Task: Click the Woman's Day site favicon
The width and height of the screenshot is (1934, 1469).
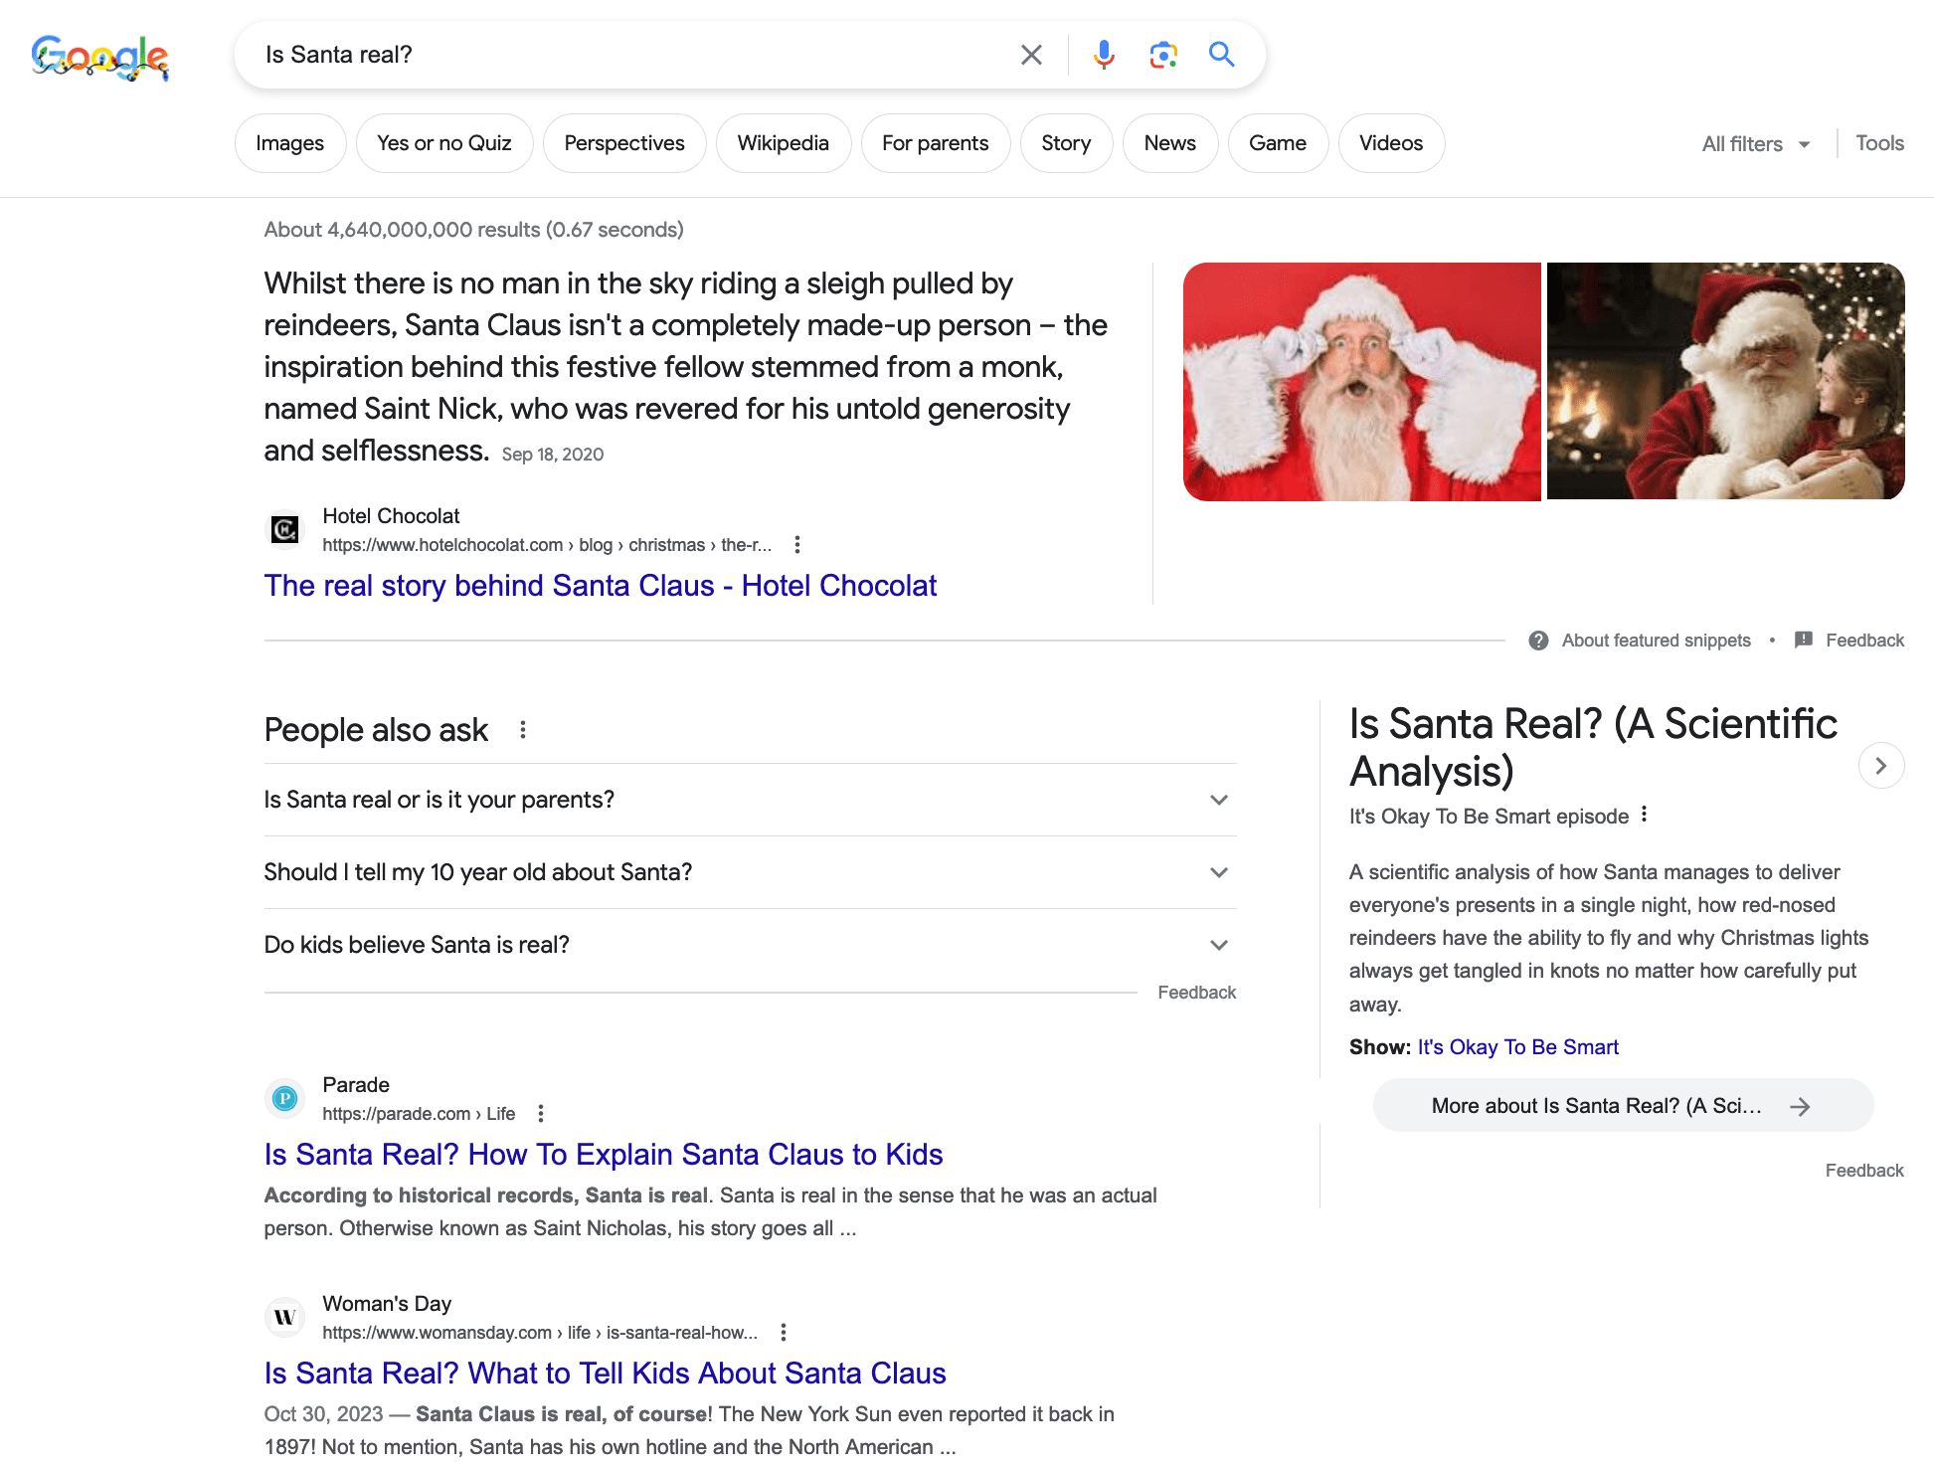Action: (x=285, y=1318)
